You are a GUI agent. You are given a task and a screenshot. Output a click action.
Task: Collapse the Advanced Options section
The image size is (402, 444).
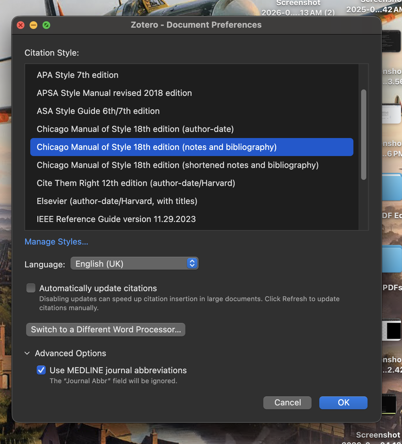pyautogui.click(x=27, y=353)
